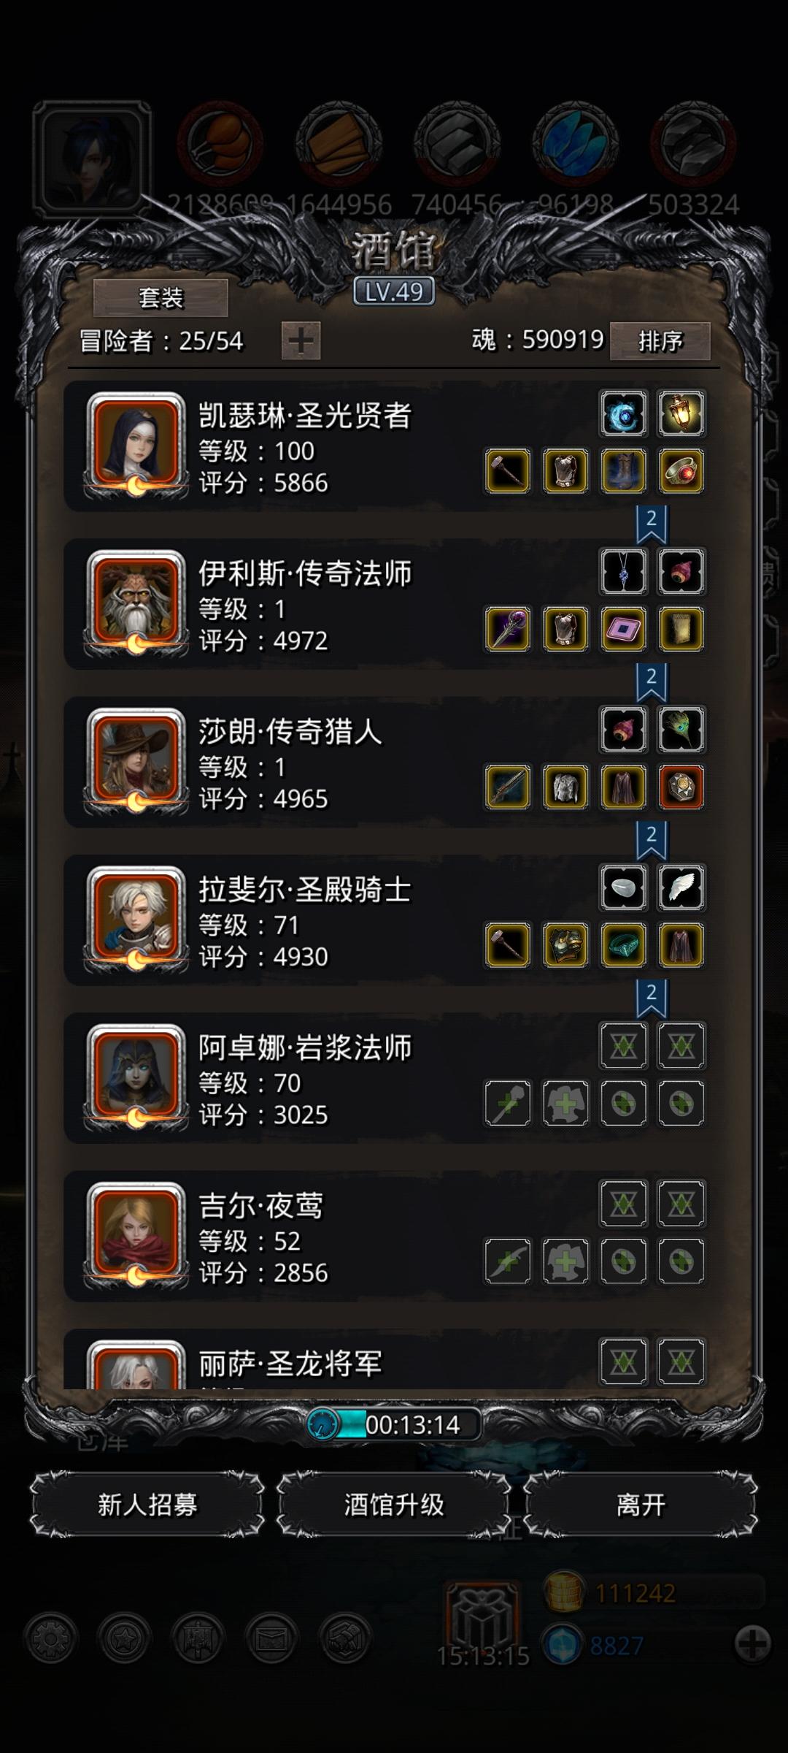The image size is (788, 1753).
Task: Tap the blue set bookmark under 凯瑟琳
Action: [652, 524]
